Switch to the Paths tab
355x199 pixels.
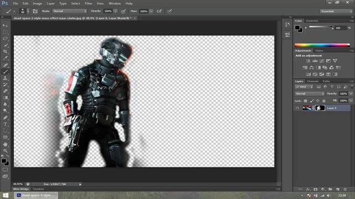326,81
